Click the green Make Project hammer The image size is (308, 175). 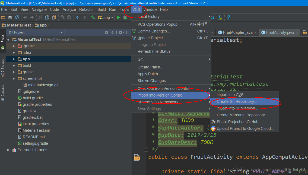[x=93, y=17]
